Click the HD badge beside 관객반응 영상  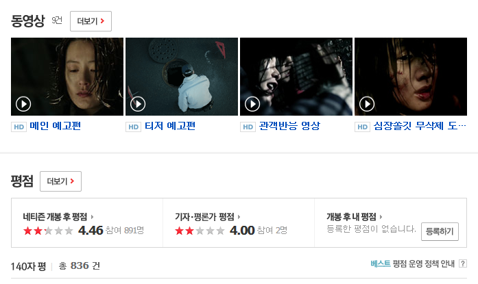coord(248,127)
